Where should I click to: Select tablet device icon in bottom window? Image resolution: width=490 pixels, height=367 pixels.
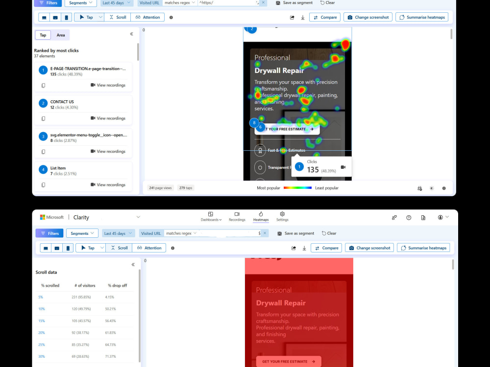coord(57,248)
